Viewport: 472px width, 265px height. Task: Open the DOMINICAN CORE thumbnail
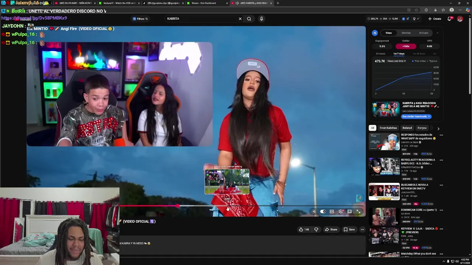pyautogui.click(x=384, y=216)
